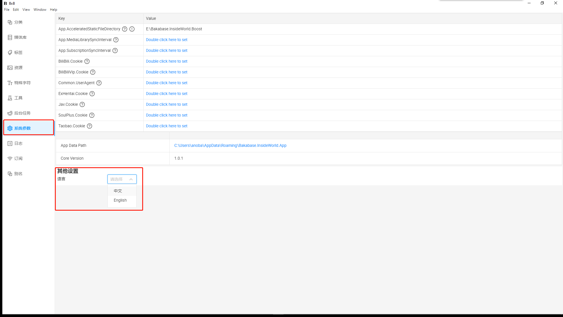This screenshot has width=563, height=317.
Task: Open the 订阅 subscription wifi icon
Action: click(x=10, y=158)
